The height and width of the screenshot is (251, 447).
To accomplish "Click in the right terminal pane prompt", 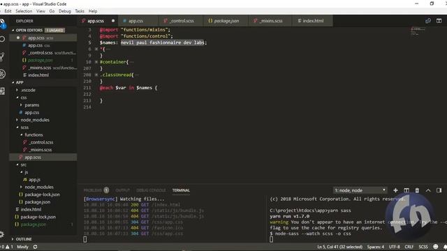I will (x=271, y=239).
